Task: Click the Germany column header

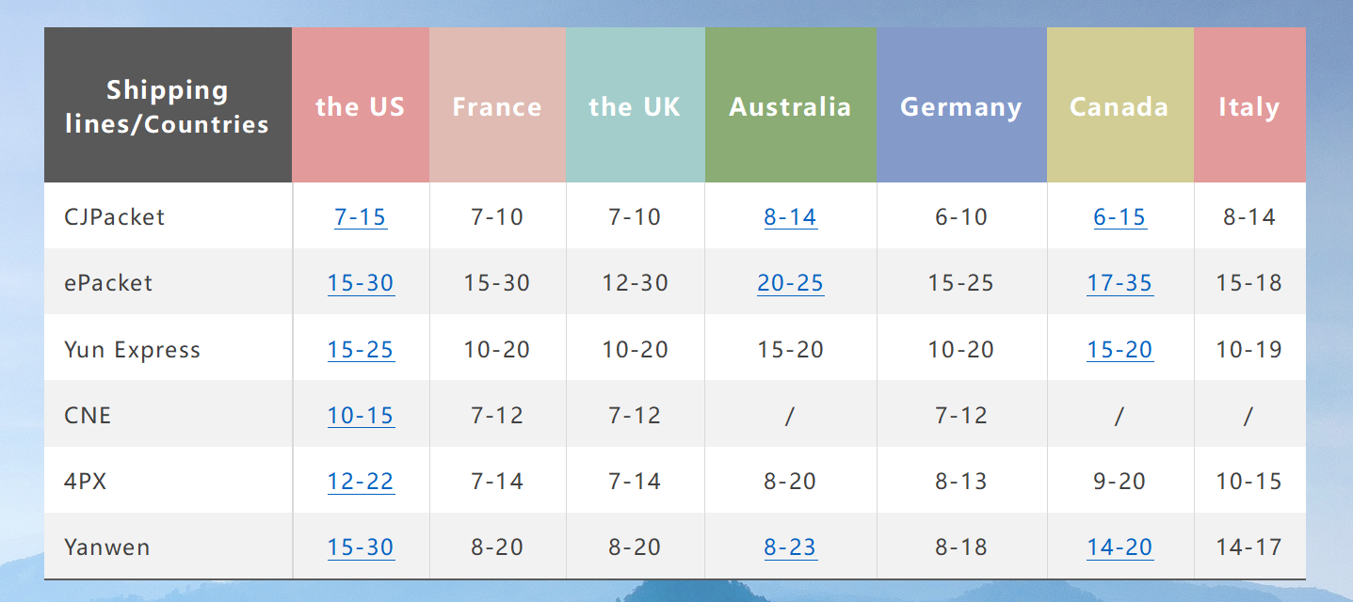Action: [961, 106]
